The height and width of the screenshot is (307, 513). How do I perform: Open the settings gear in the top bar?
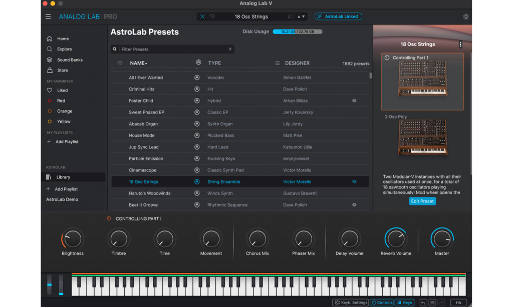click(465, 16)
